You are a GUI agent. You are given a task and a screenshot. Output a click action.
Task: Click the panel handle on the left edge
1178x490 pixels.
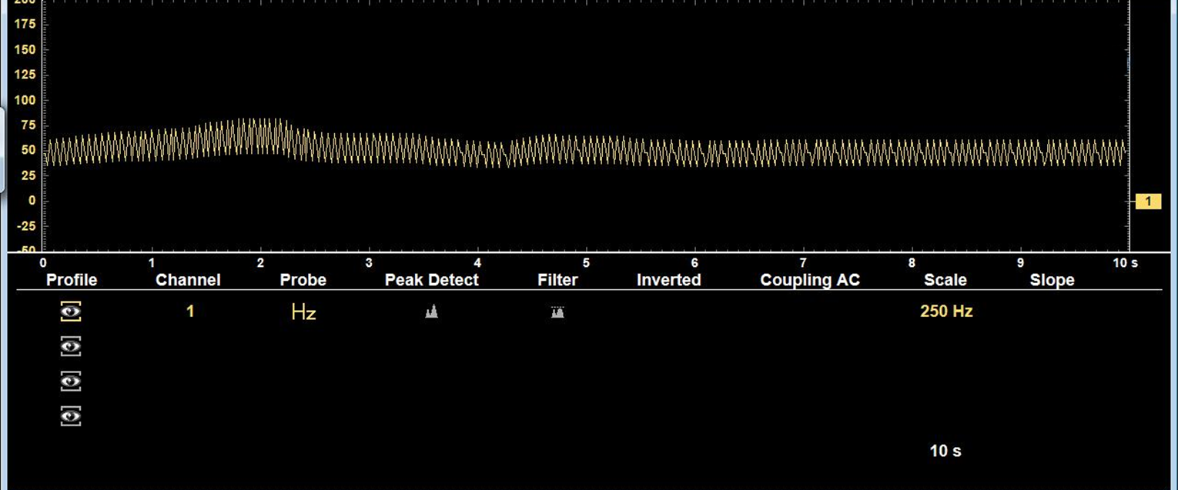(x=2, y=150)
